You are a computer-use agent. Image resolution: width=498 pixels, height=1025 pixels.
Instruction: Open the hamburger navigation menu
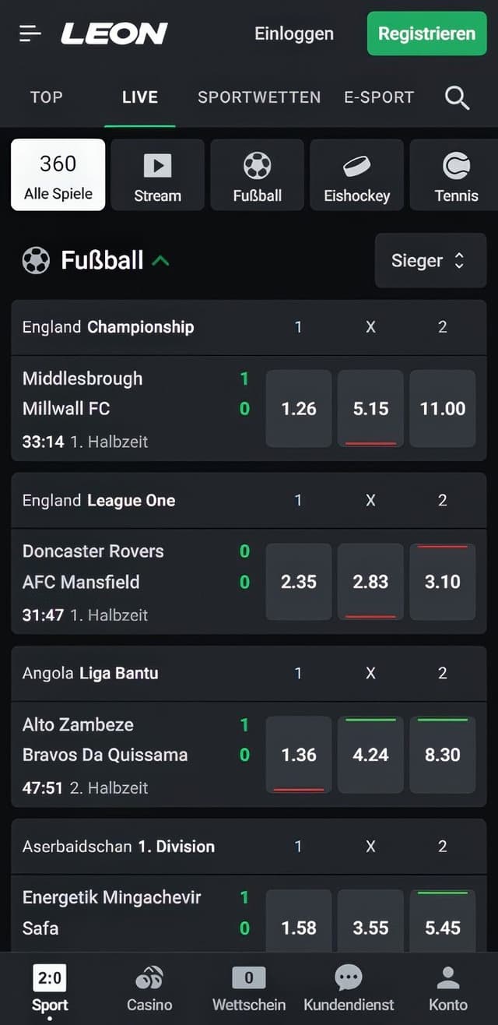coord(29,33)
